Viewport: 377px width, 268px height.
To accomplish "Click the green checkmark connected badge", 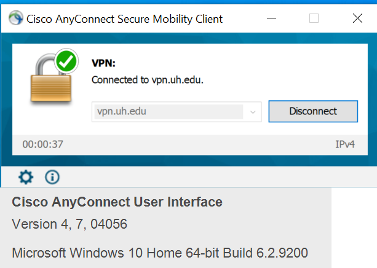I will coord(66,61).
